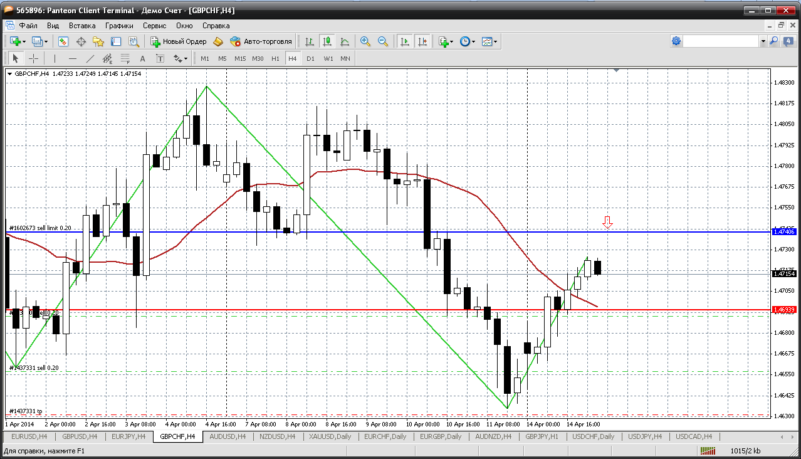Screen dimensions: 801x459
Task: Switch to the XAUUSD,Daily chart tab
Action: coord(330,436)
